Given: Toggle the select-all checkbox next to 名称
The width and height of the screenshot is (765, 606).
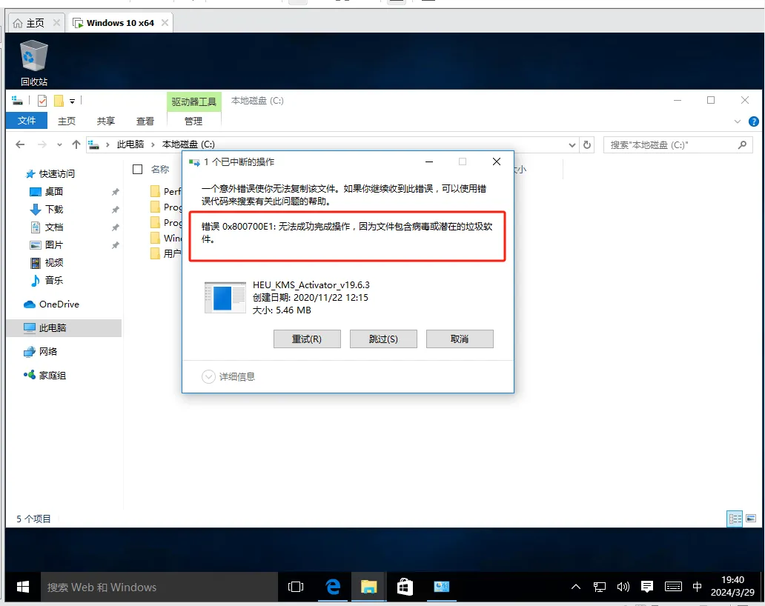Looking at the screenshot, I should pos(138,169).
